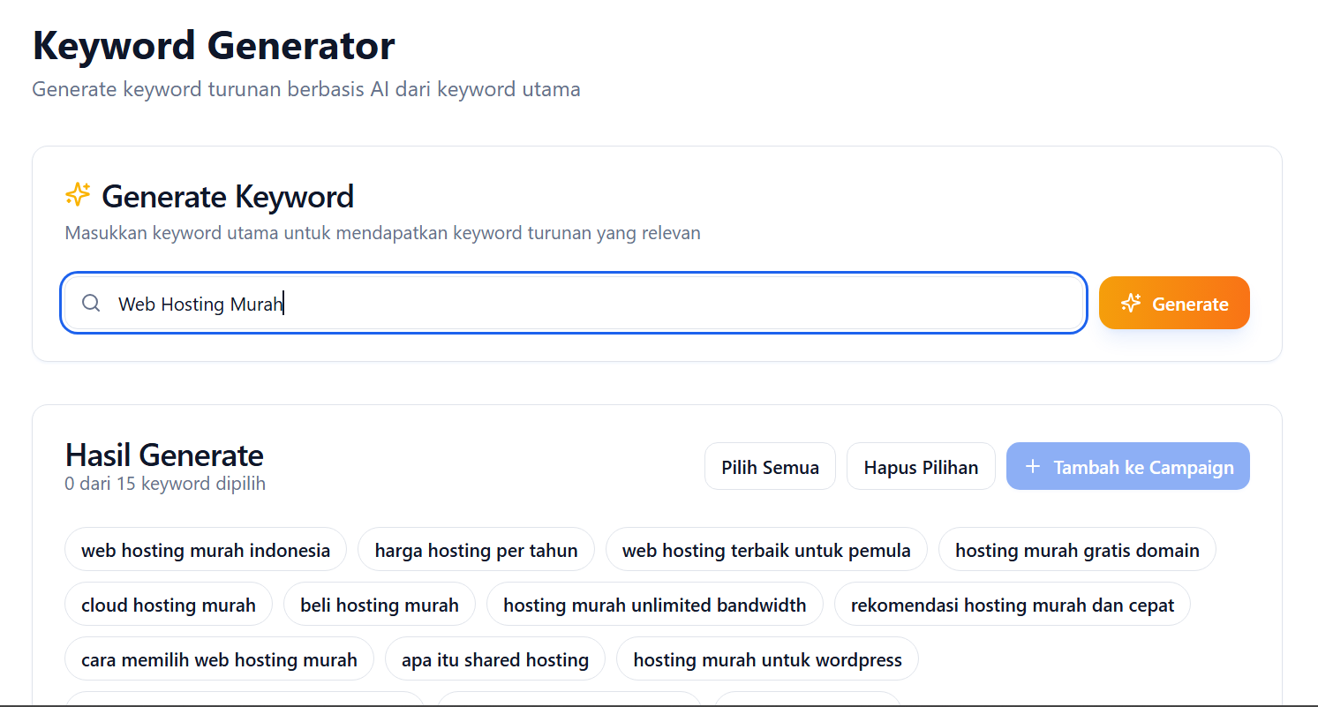Select the 'cloud hosting murah' keyword chip
The height and width of the screenshot is (707, 1318).
169,605
